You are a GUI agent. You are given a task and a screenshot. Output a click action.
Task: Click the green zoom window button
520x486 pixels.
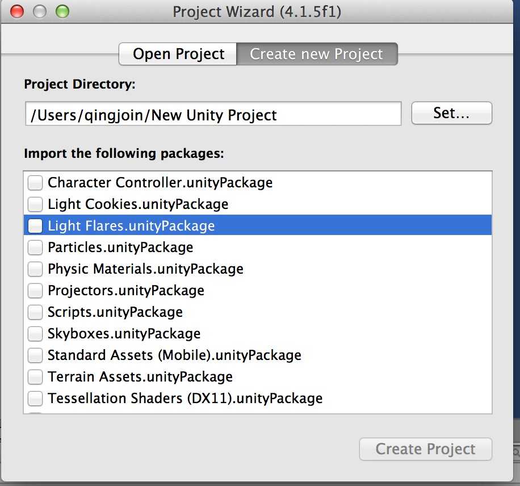click(62, 11)
